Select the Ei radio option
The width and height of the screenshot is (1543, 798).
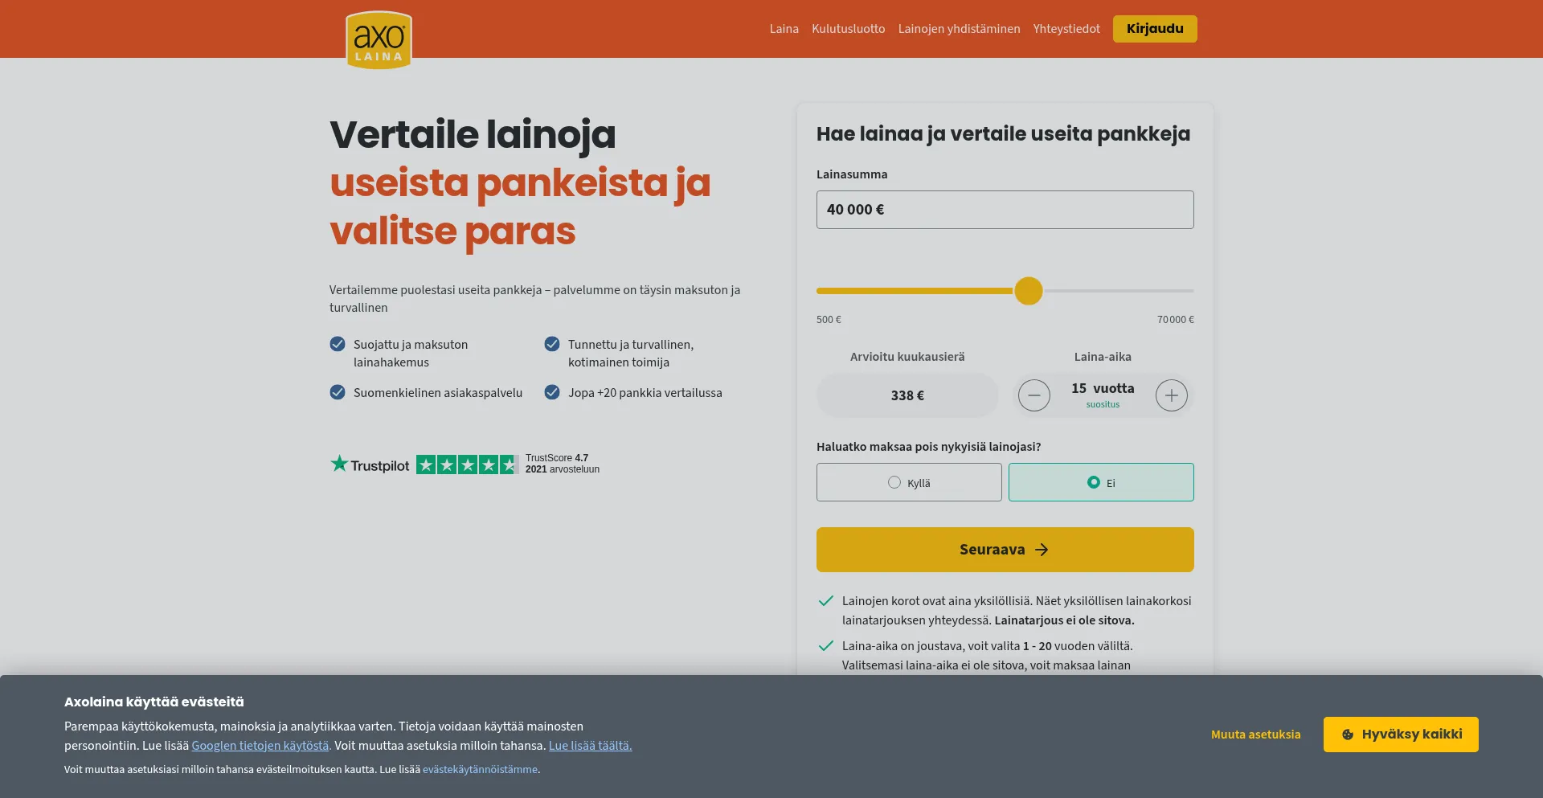1101,482
